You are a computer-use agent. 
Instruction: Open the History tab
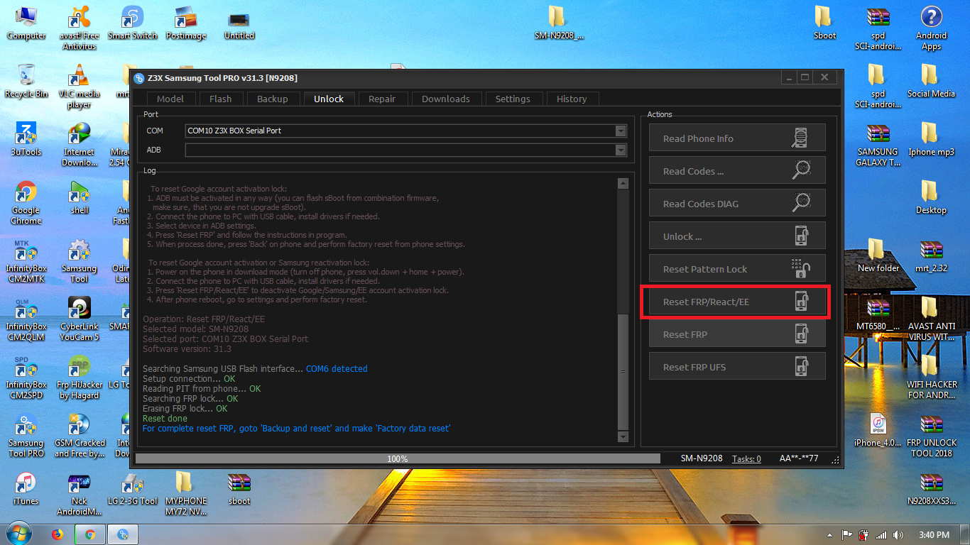[x=572, y=99]
